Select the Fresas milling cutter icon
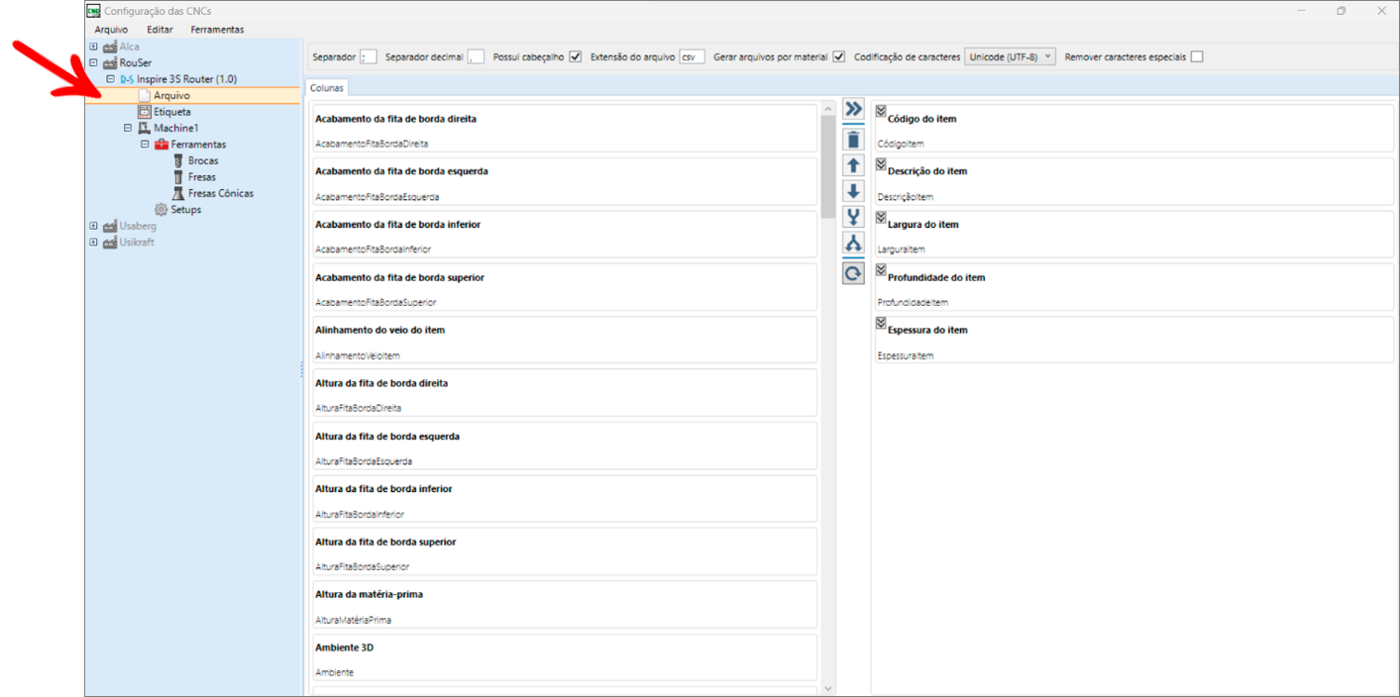 tap(178, 177)
